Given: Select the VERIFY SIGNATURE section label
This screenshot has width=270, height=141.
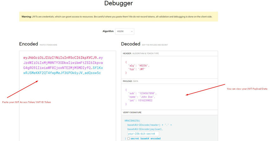Looking at the screenshot, I should click(132, 113).
